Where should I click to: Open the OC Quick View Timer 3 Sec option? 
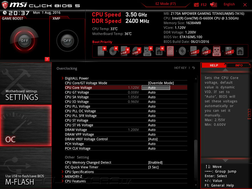click(x=153, y=167)
